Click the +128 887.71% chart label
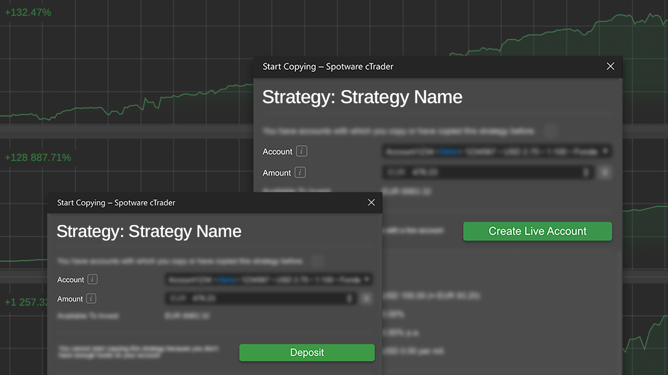This screenshot has width=668, height=375. pos(38,157)
